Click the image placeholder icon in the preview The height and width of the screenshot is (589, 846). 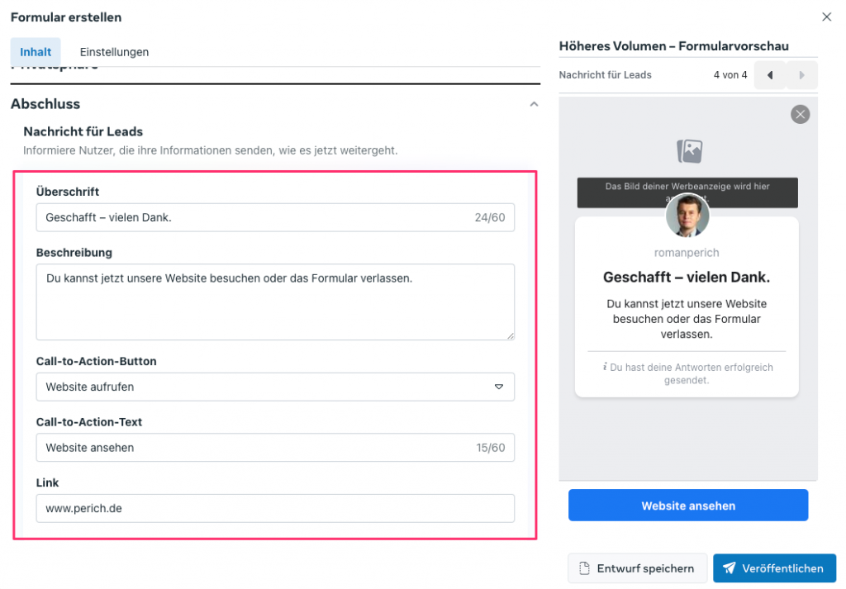pos(687,150)
